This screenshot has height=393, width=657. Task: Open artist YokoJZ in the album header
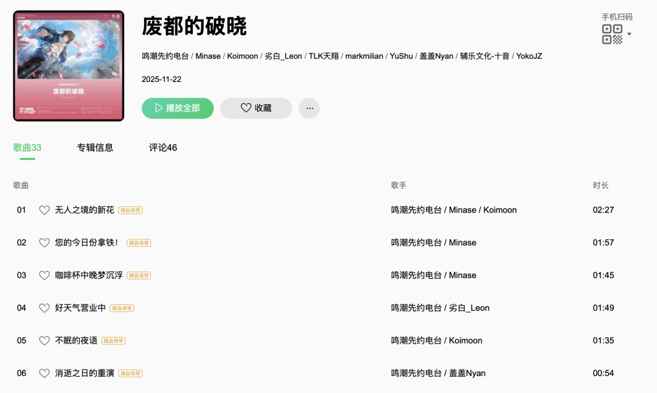click(529, 56)
